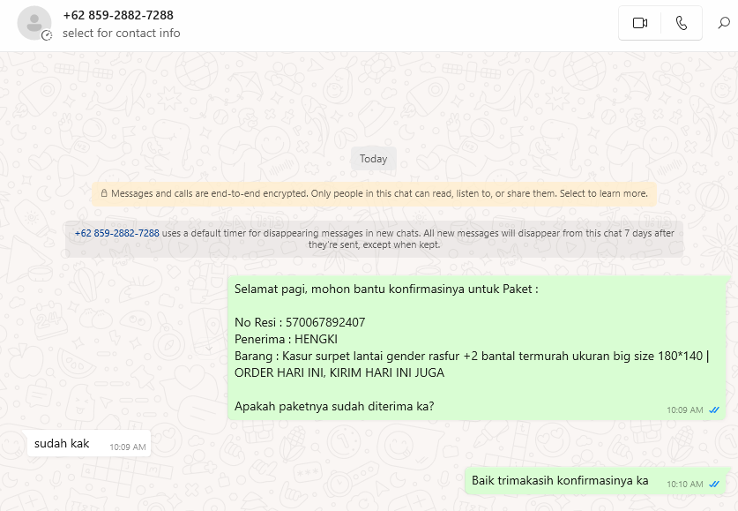Click blue read ticks on the 10:09 AM message
This screenshot has height=511, width=738.
[x=714, y=410]
